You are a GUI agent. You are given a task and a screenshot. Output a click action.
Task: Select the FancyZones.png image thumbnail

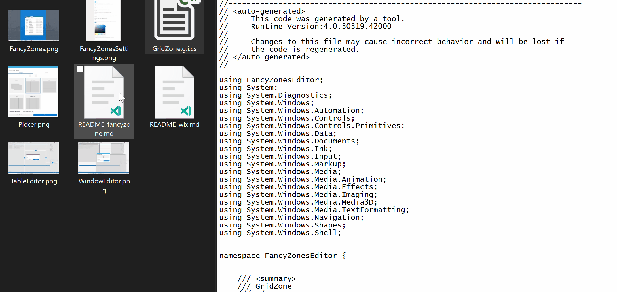pos(33,25)
